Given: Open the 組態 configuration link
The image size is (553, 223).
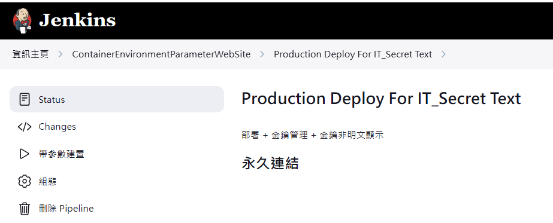Looking at the screenshot, I should 47,182.
